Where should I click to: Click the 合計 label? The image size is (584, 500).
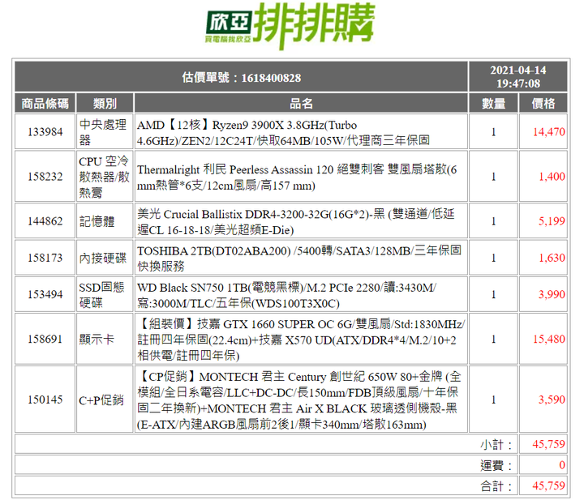point(496,486)
